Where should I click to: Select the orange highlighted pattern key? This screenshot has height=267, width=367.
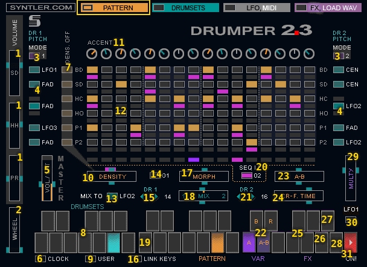point(217,242)
